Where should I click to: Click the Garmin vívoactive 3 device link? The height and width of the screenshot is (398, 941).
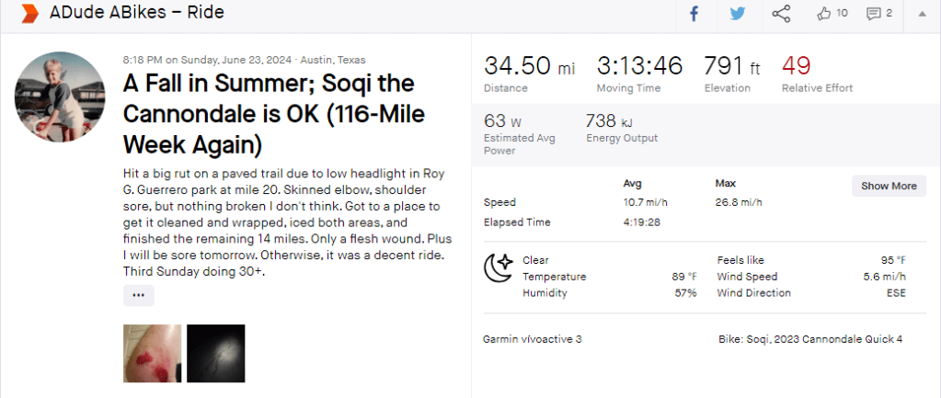532,339
